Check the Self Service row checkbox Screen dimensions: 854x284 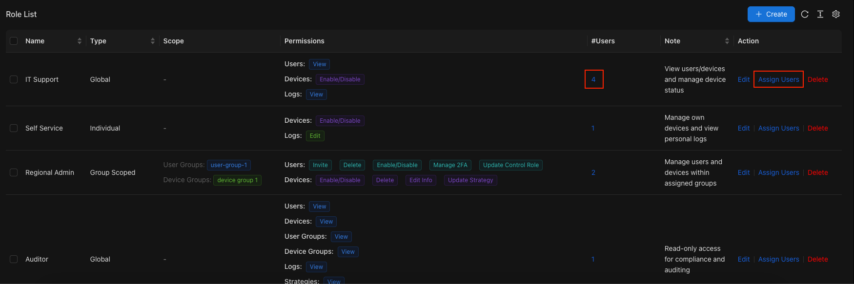14,128
